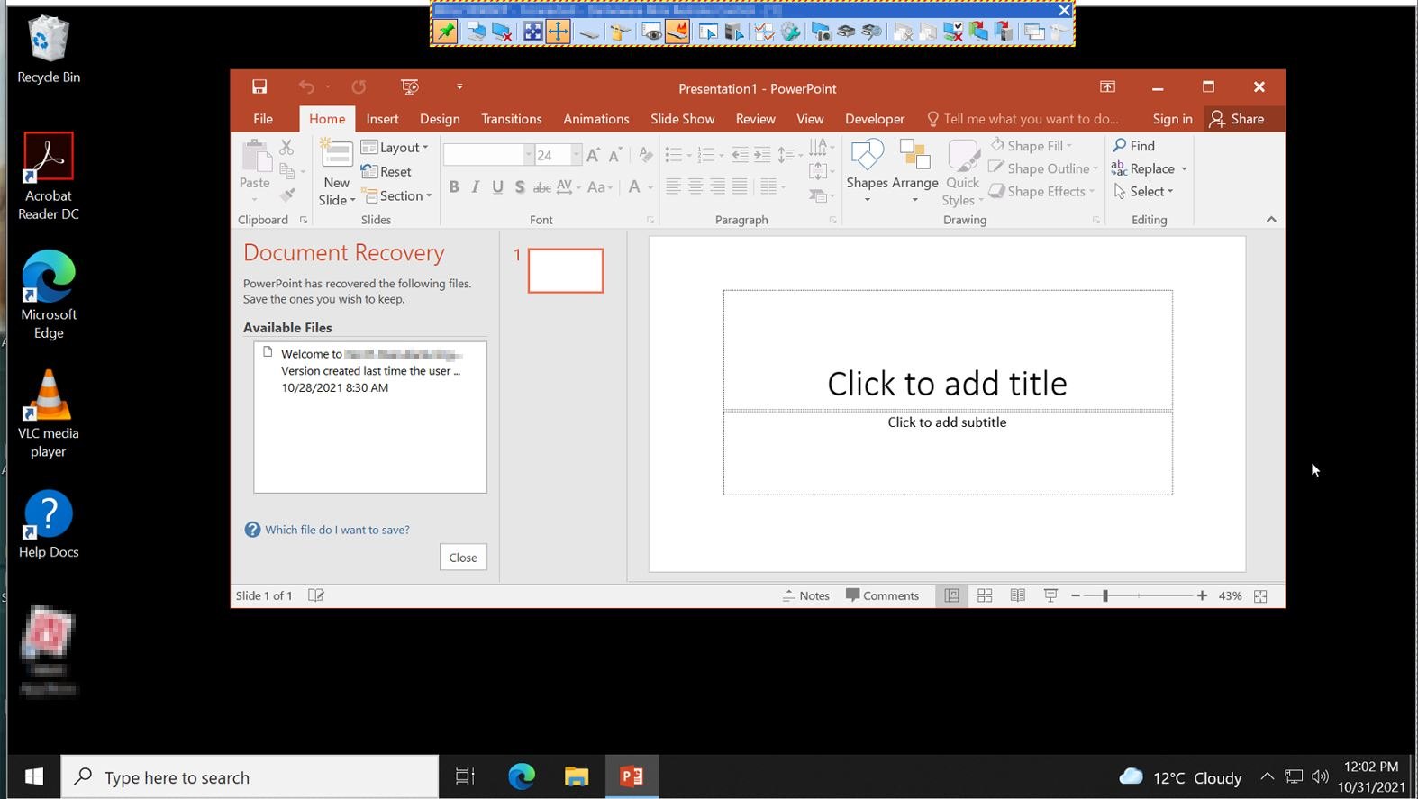Viewport: 1418px width, 799px height.
Task: Select slide 1 thumbnail
Action: 566,270
